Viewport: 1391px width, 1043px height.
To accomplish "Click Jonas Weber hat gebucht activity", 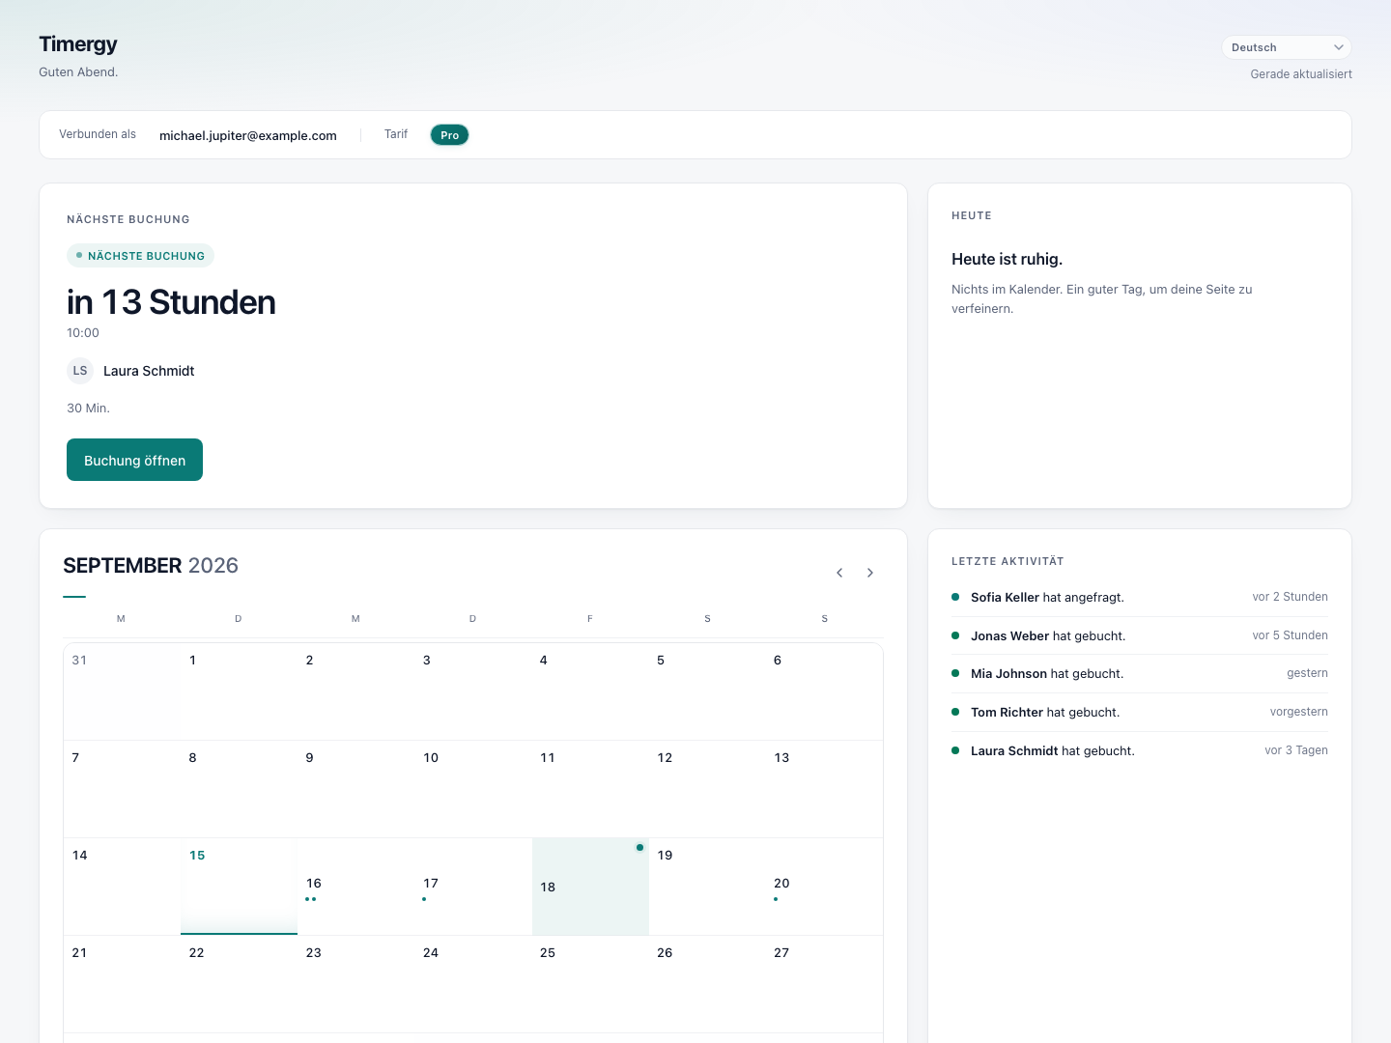I will (1140, 635).
